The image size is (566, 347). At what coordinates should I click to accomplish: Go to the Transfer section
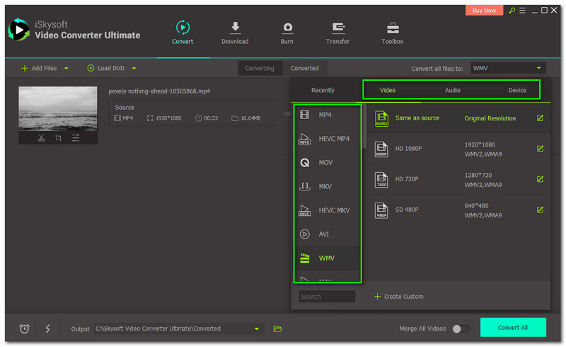pos(337,33)
